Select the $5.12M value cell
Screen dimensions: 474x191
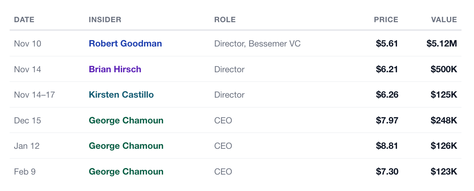coord(441,44)
